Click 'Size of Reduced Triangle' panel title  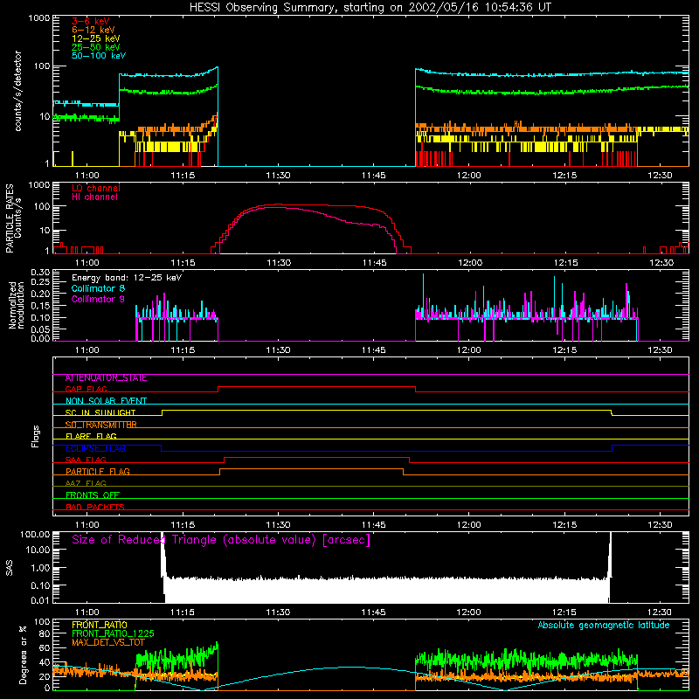point(221,540)
